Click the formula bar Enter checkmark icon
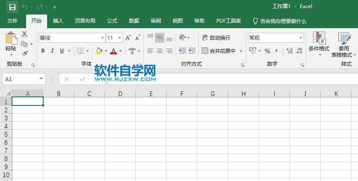Viewport: 358px width, 181px height. [x=82, y=79]
